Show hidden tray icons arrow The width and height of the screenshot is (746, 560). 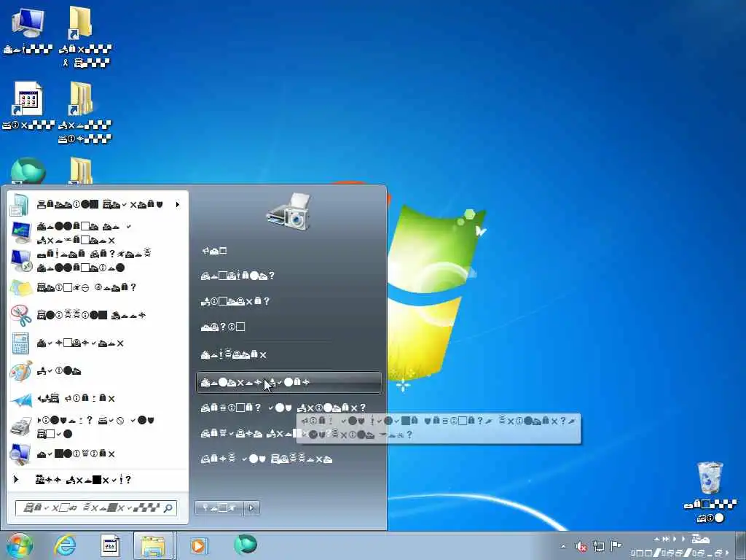tap(563, 546)
